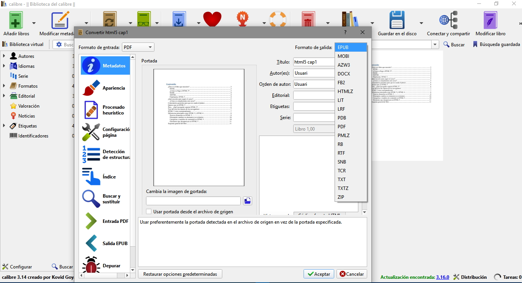The image size is (522, 283).
Task: Open Procesado heurístico section
Action: pyautogui.click(x=105, y=110)
